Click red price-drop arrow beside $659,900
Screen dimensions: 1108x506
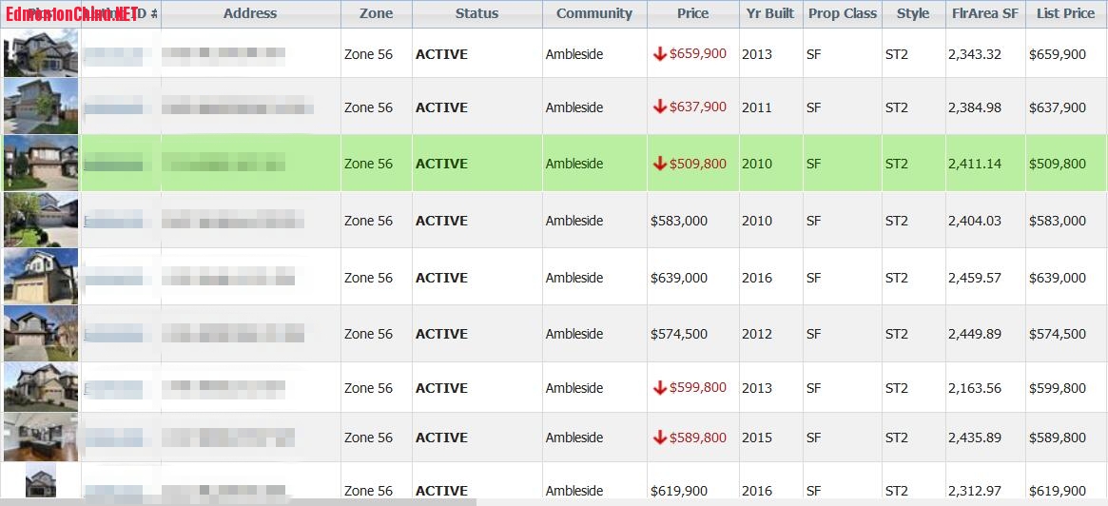click(x=659, y=53)
